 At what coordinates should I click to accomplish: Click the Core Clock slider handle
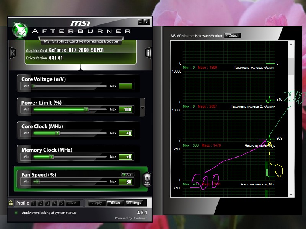pos(58,133)
